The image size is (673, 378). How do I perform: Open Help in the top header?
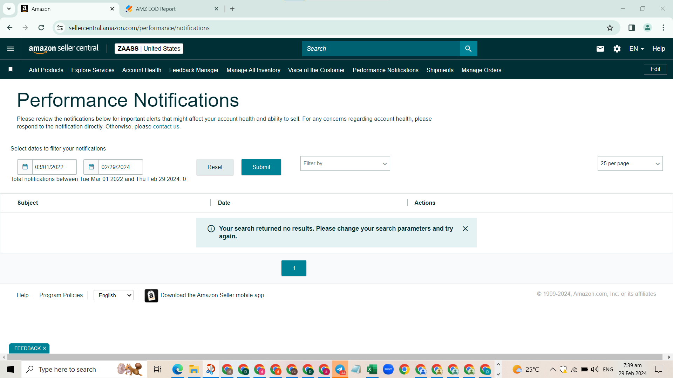659,49
